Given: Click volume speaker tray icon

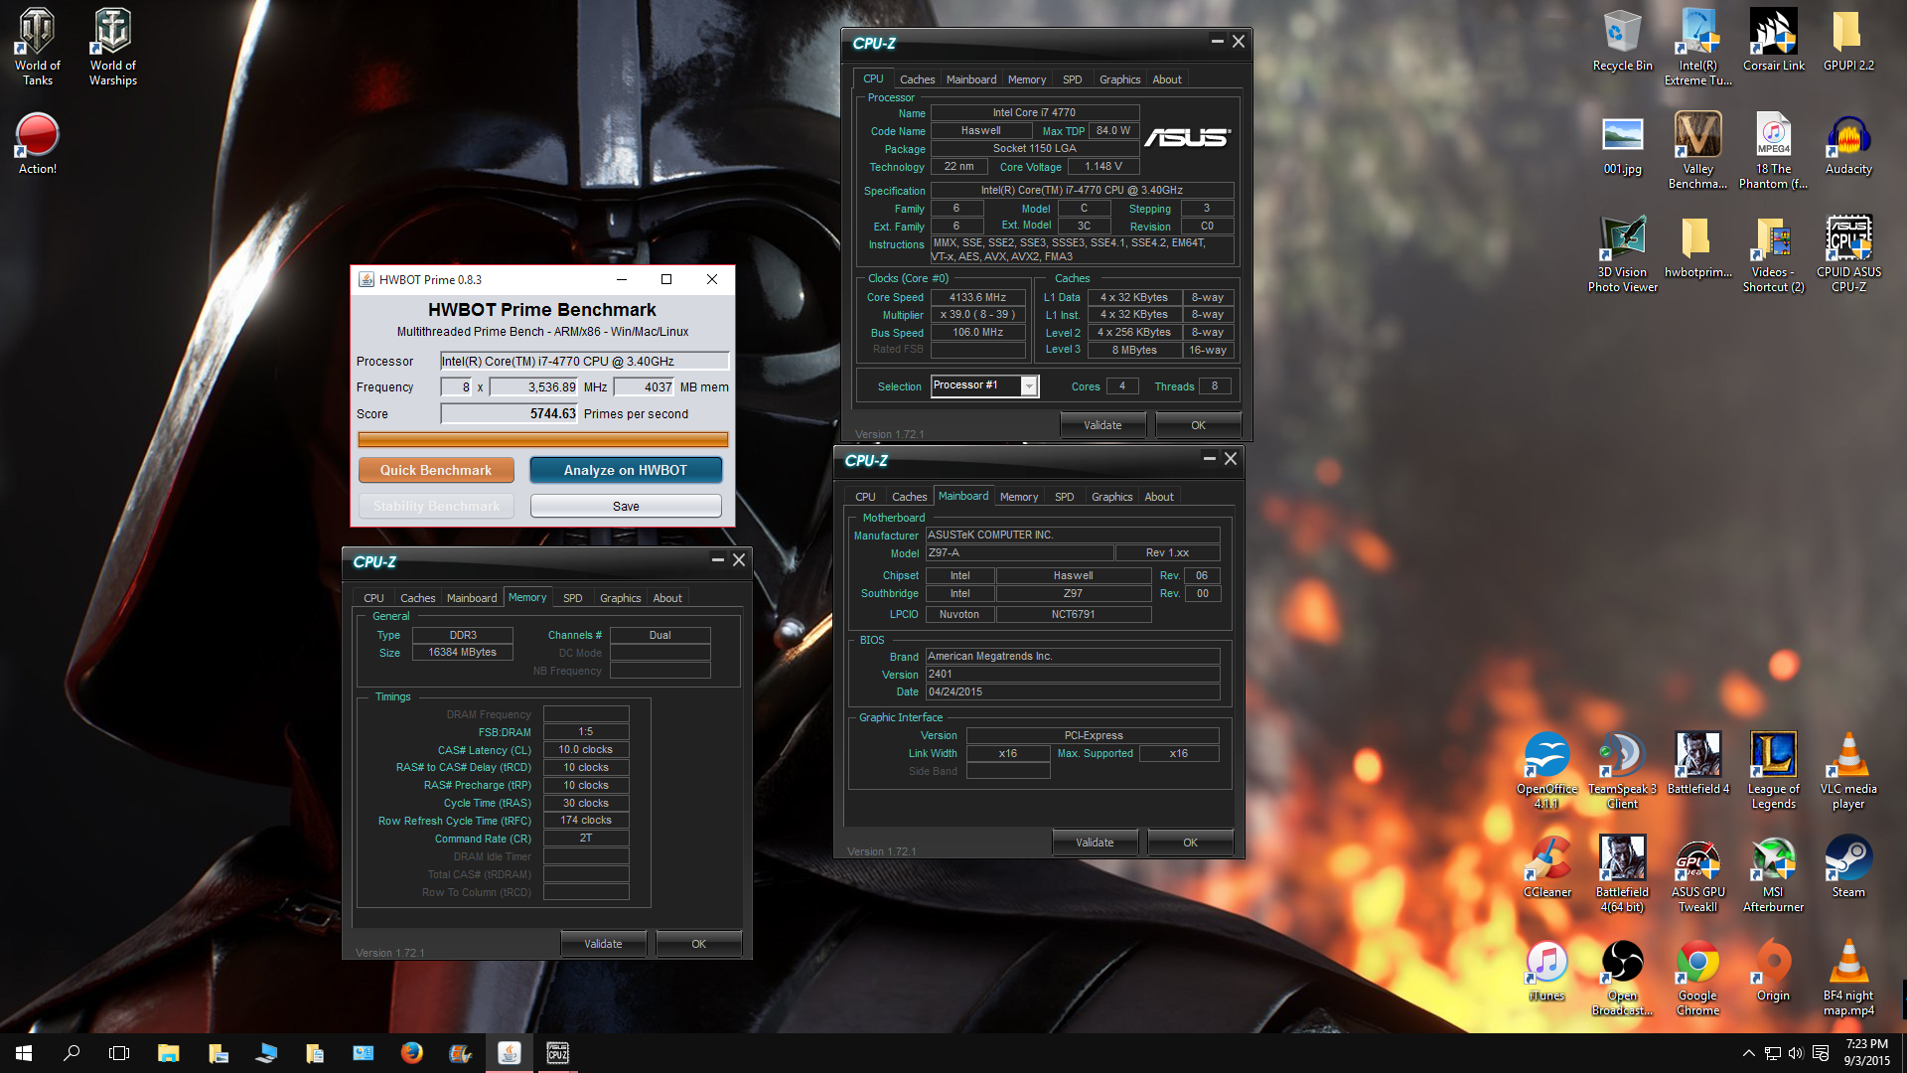Looking at the screenshot, I should coord(1796,1053).
